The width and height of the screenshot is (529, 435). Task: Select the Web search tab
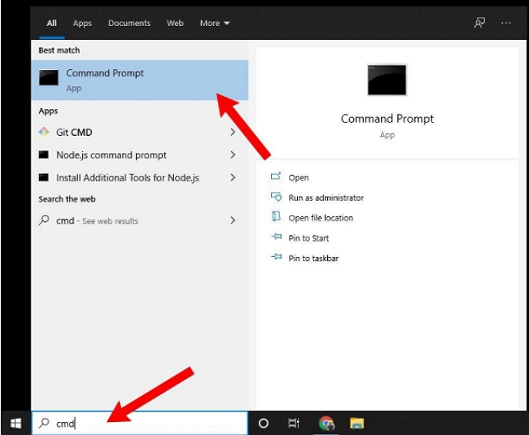[175, 24]
